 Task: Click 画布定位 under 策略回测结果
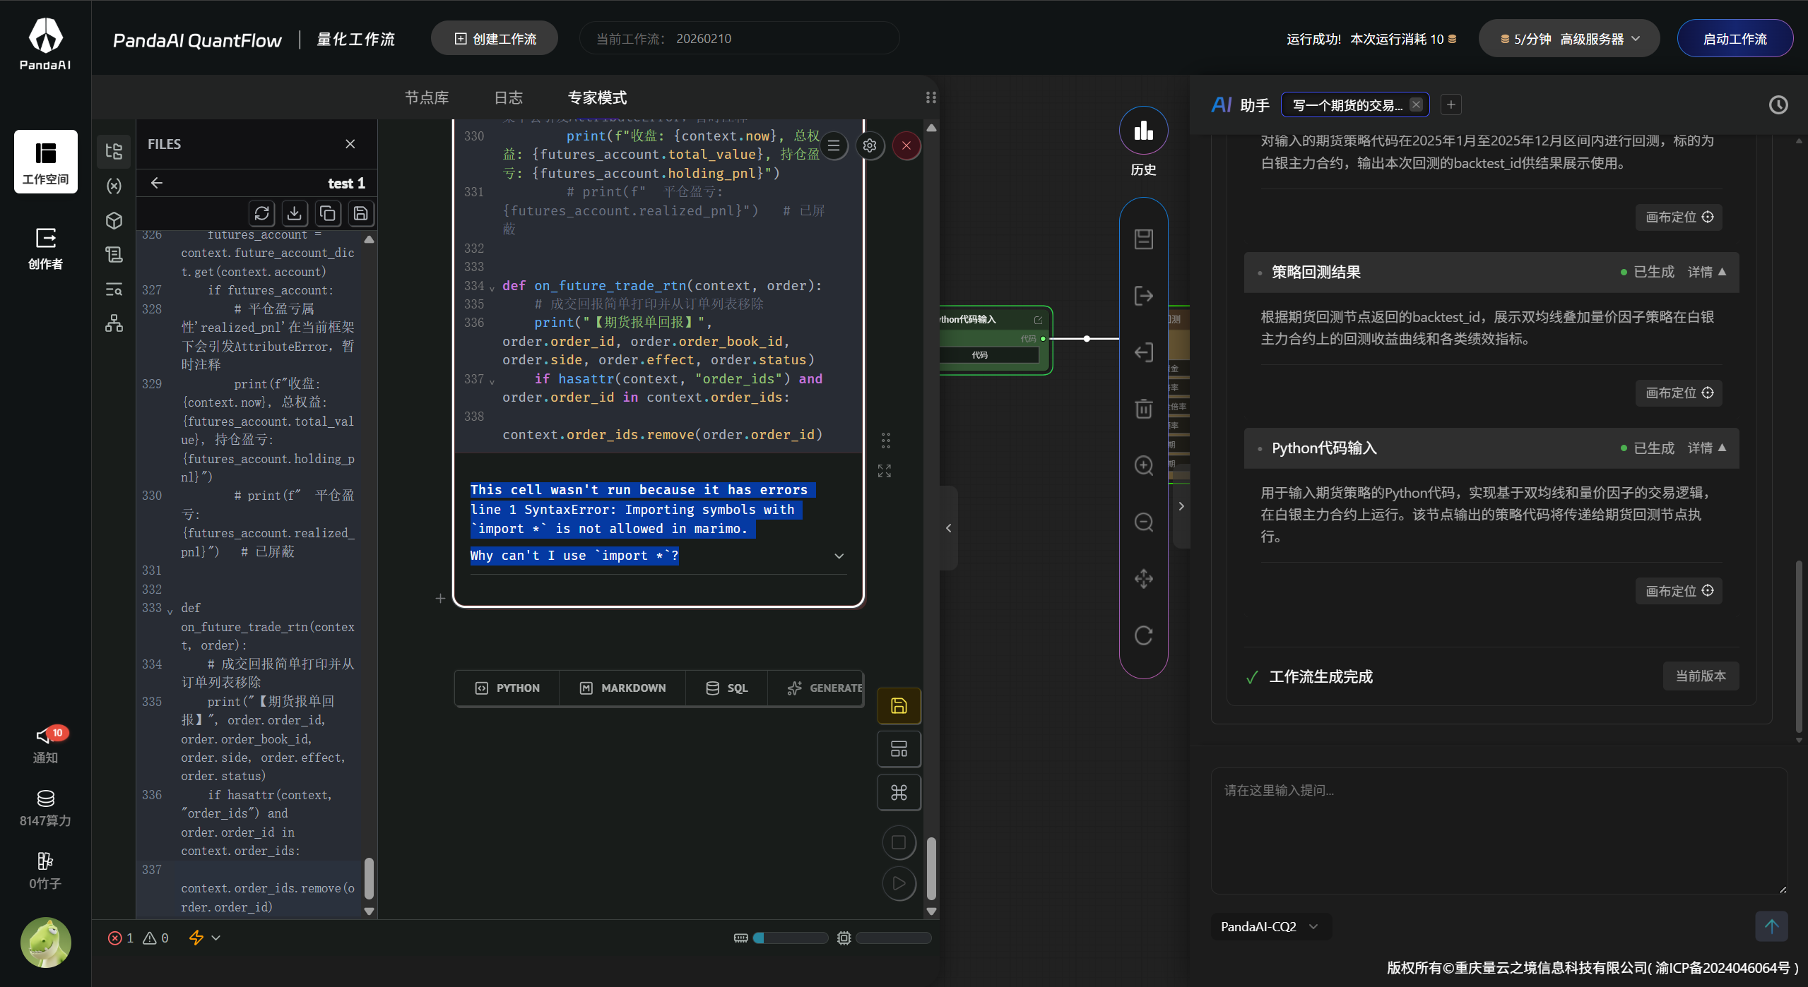(1679, 393)
